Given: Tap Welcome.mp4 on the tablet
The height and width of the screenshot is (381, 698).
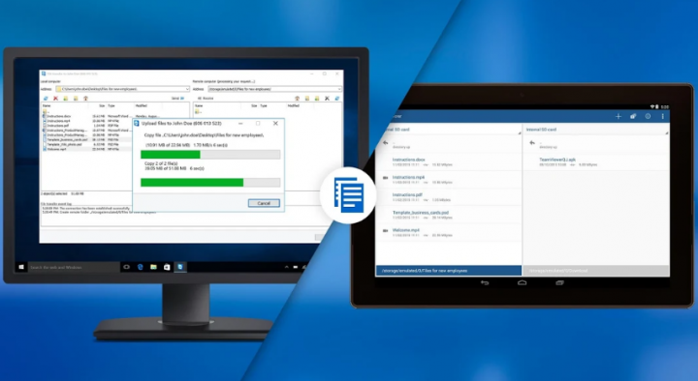Looking at the screenshot, I should tap(449, 233).
